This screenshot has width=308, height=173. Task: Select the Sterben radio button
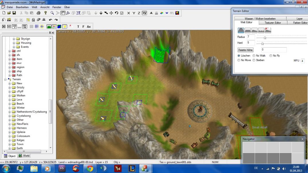point(254,60)
